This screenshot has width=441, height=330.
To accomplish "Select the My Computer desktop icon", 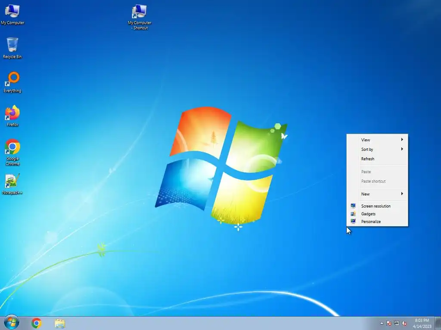I will click(12, 15).
